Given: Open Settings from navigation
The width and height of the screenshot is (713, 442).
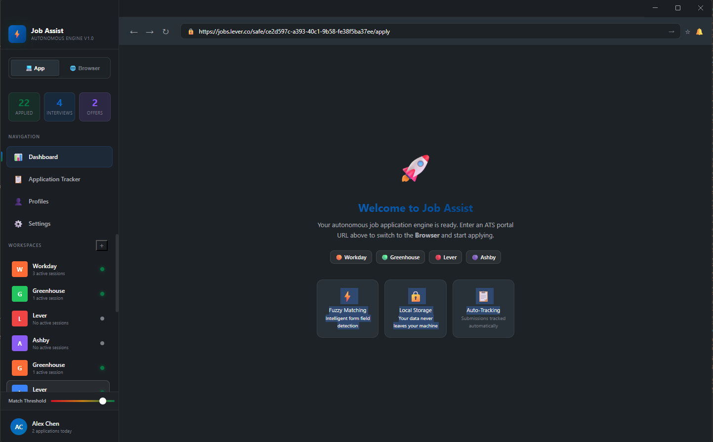Looking at the screenshot, I should point(59,224).
